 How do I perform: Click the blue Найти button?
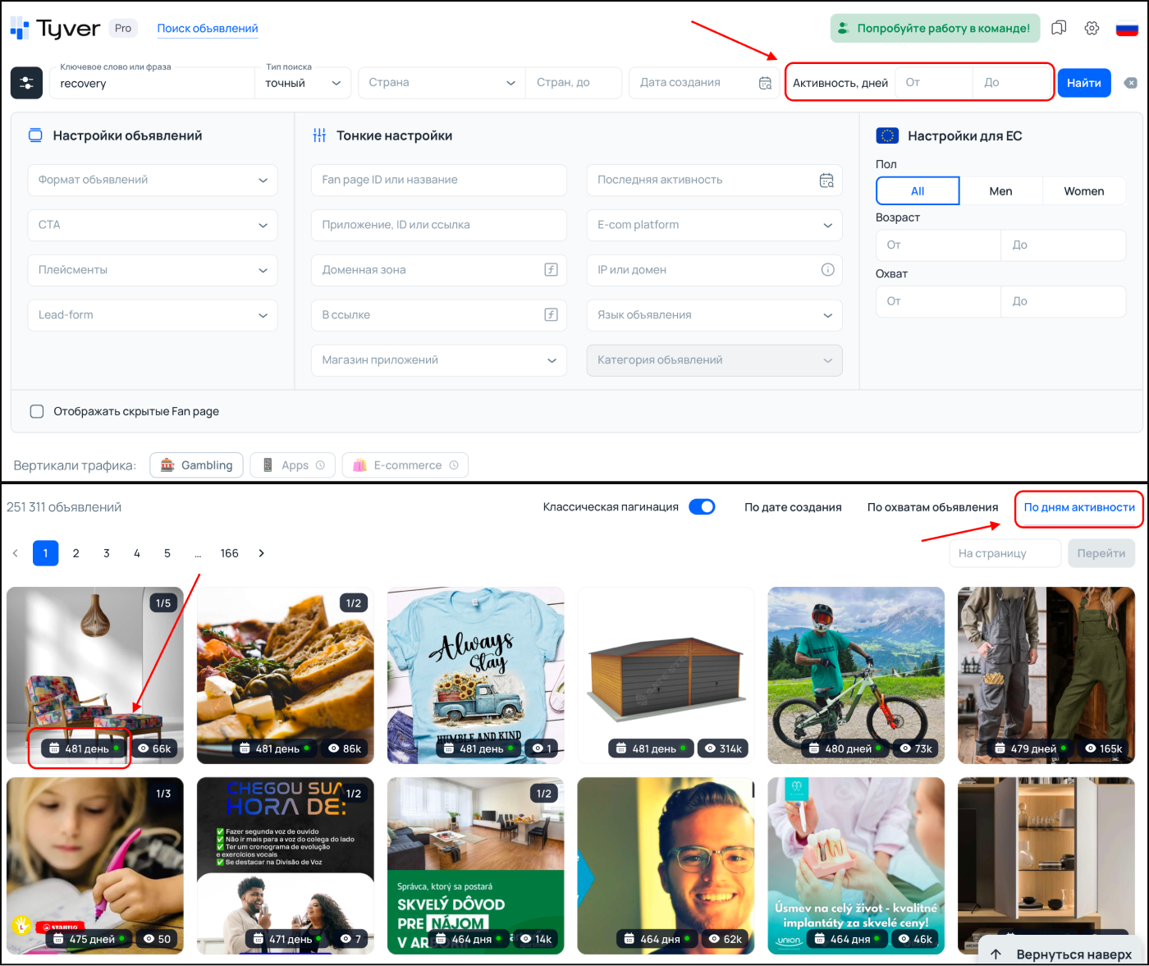1083,83
